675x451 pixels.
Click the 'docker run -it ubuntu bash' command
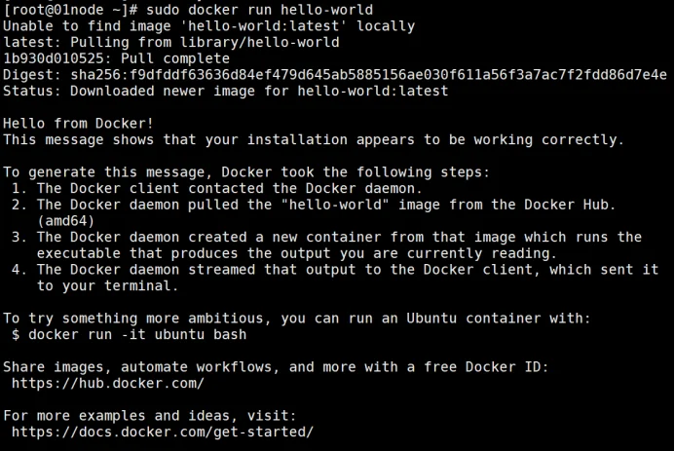(137, 335)
